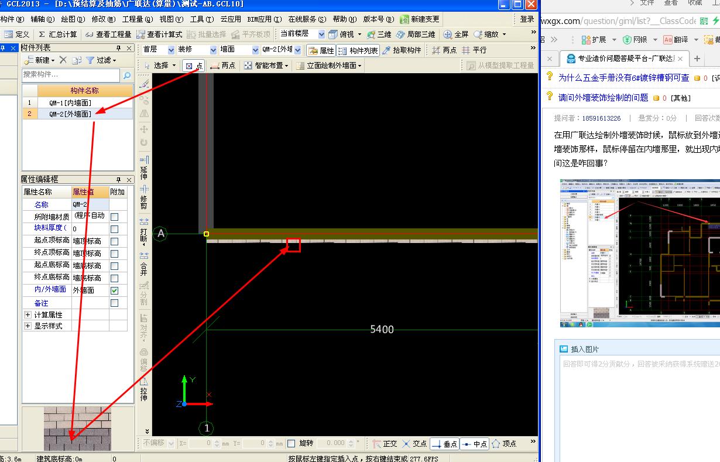Toggle 交点 intersection snap
Screen dimensions: 720x462
point(414,444)
